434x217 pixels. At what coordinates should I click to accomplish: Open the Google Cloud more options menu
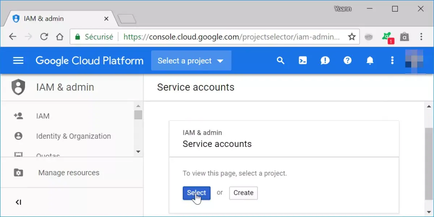click(392, 60)
